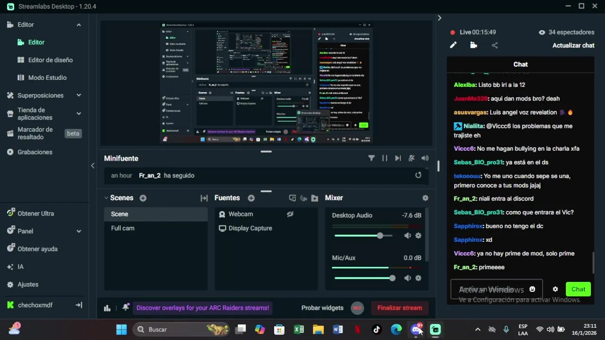605x340 pixels.
Task: Expand Tienda de aplicaciones menu
Action: (x=78, y=114)
